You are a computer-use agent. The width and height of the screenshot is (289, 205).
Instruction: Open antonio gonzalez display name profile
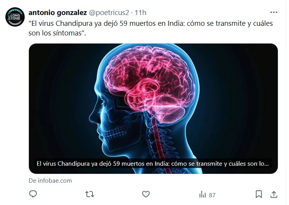pos(57,13)
